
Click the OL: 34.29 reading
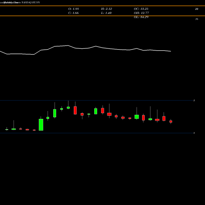click(x=141, y=17)
